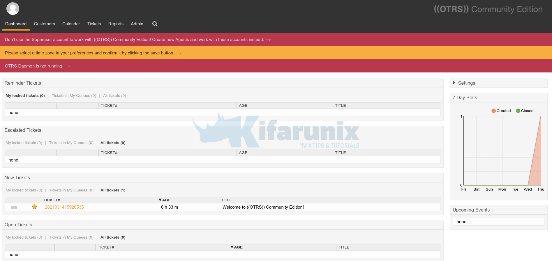This screenshot has width=552, height=261.
Task: Click the arrow after time zone notice
Action: [178, 53]
